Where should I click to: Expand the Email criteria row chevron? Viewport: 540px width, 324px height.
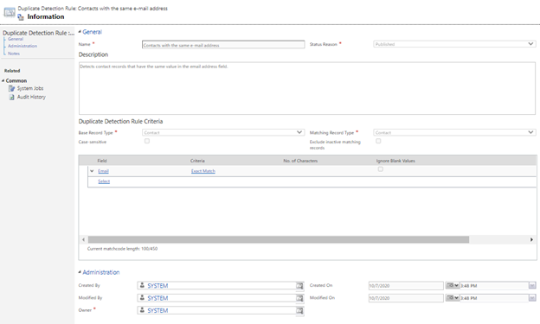coord(92,171)
